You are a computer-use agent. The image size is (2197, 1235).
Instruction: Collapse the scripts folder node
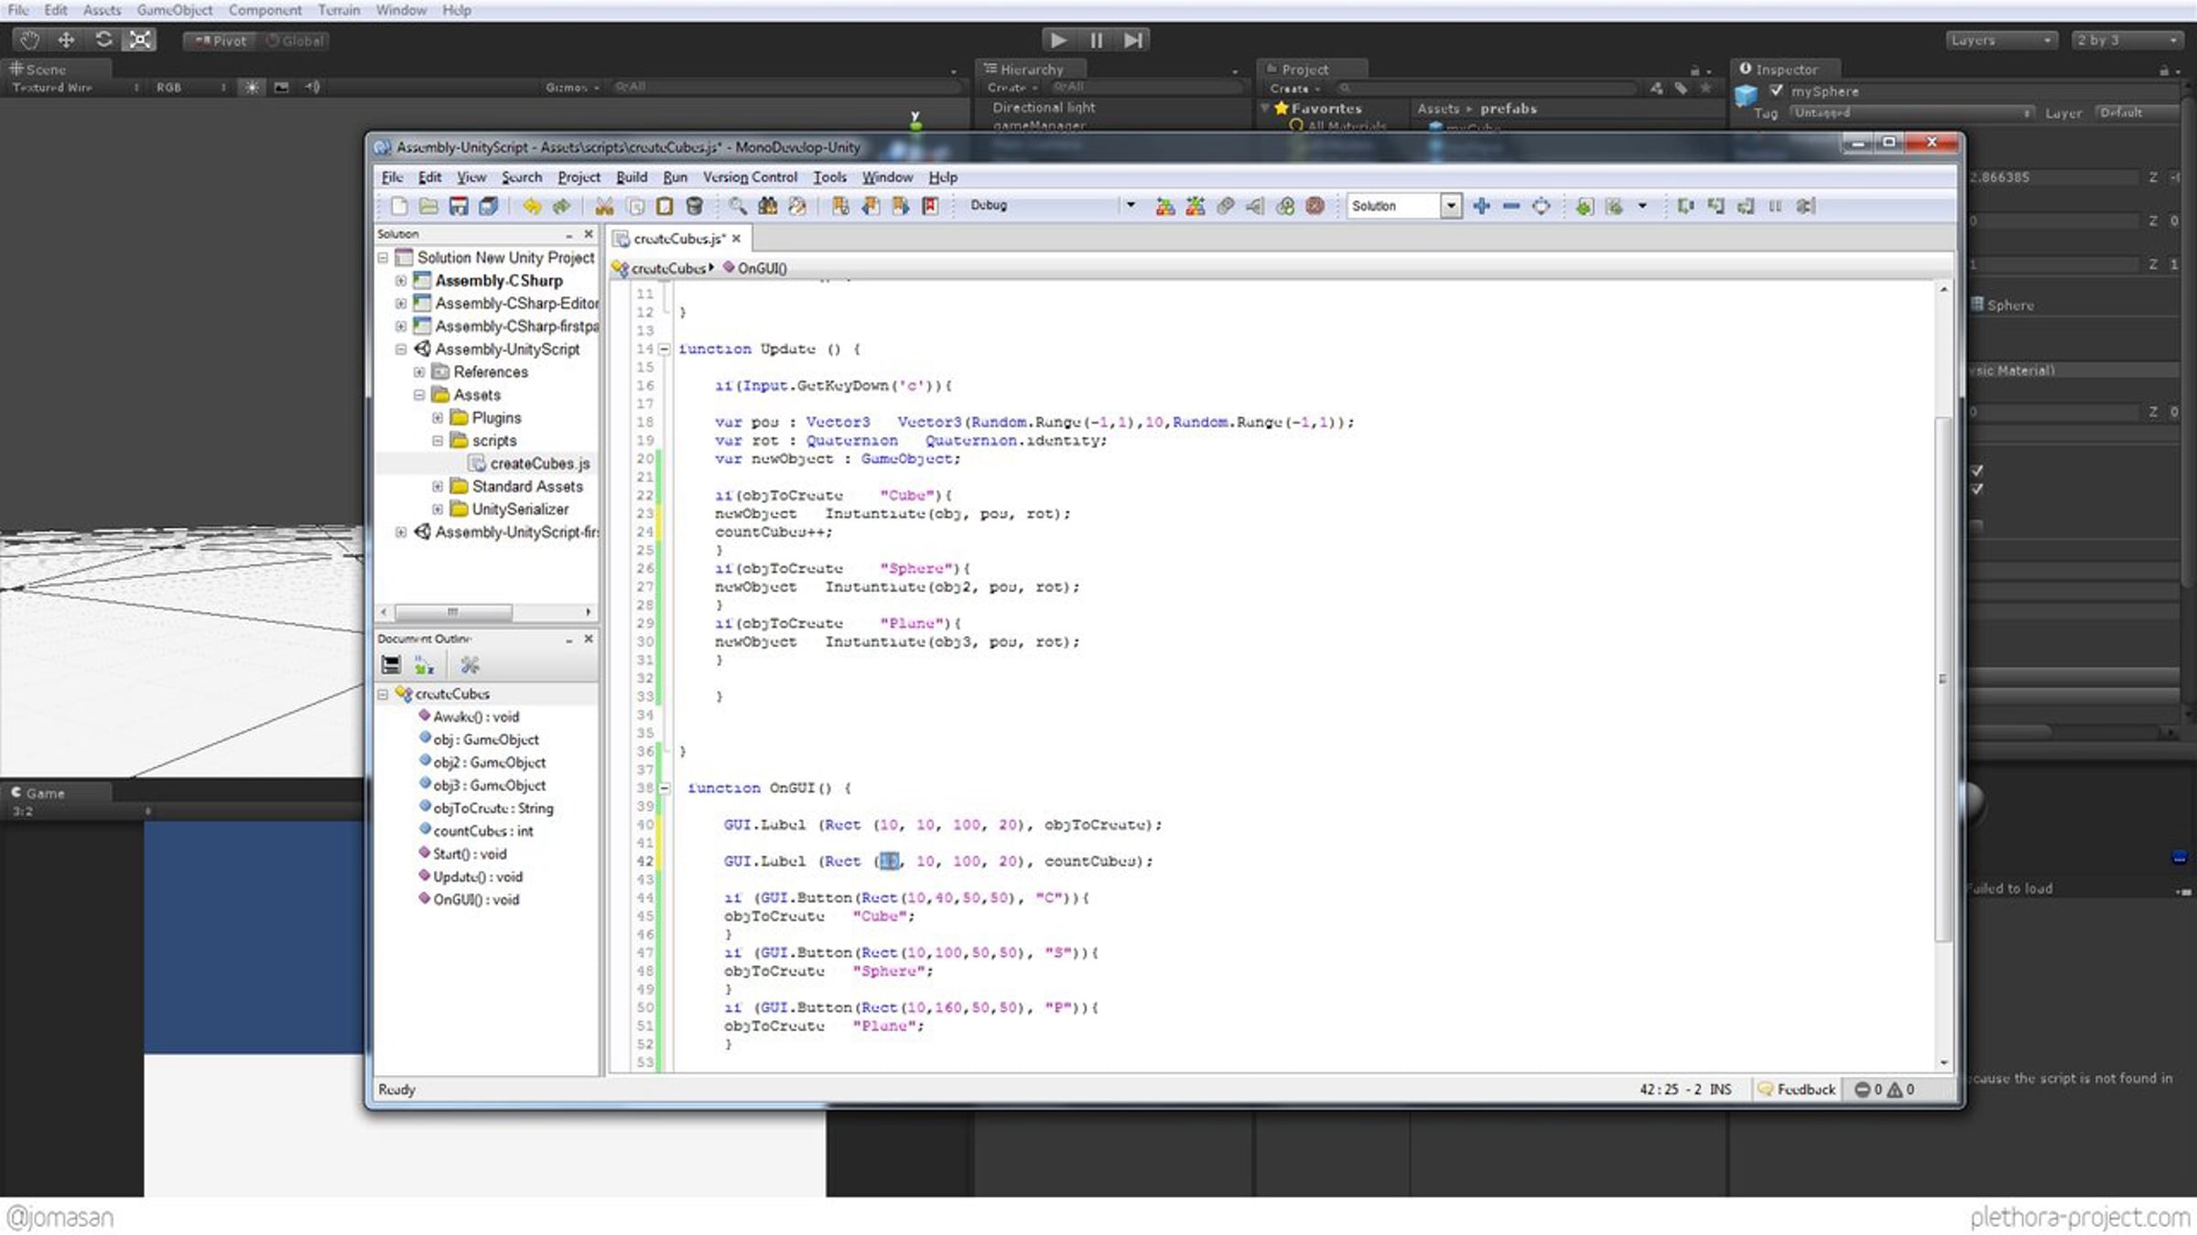click(438, 441)
